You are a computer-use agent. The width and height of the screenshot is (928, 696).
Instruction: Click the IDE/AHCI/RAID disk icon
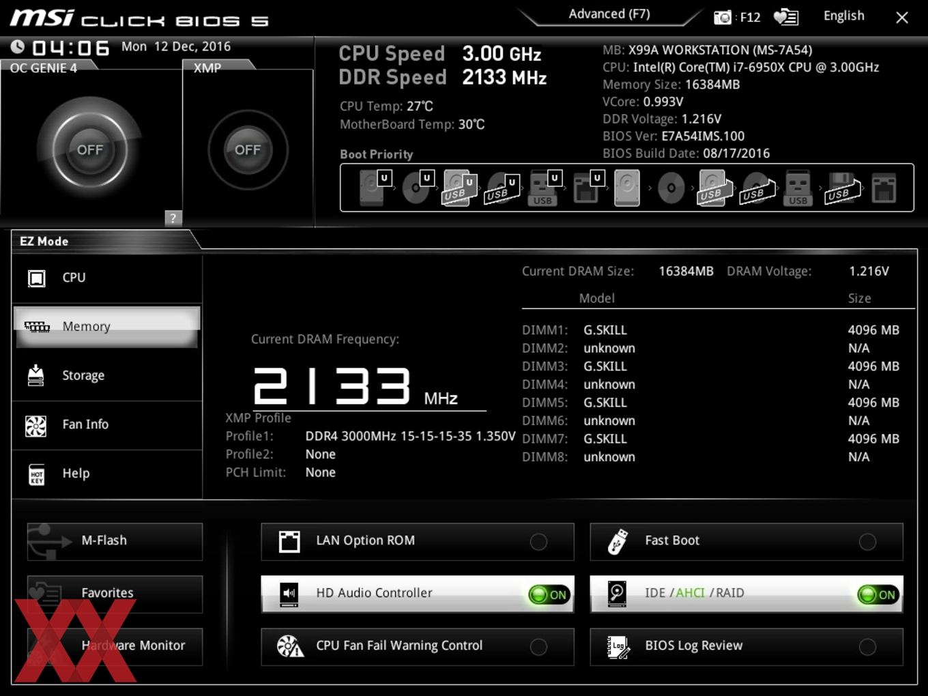[618, 594]
